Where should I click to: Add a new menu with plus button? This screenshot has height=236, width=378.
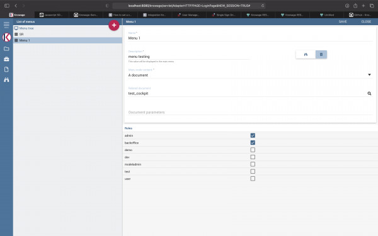pos(114,25)
